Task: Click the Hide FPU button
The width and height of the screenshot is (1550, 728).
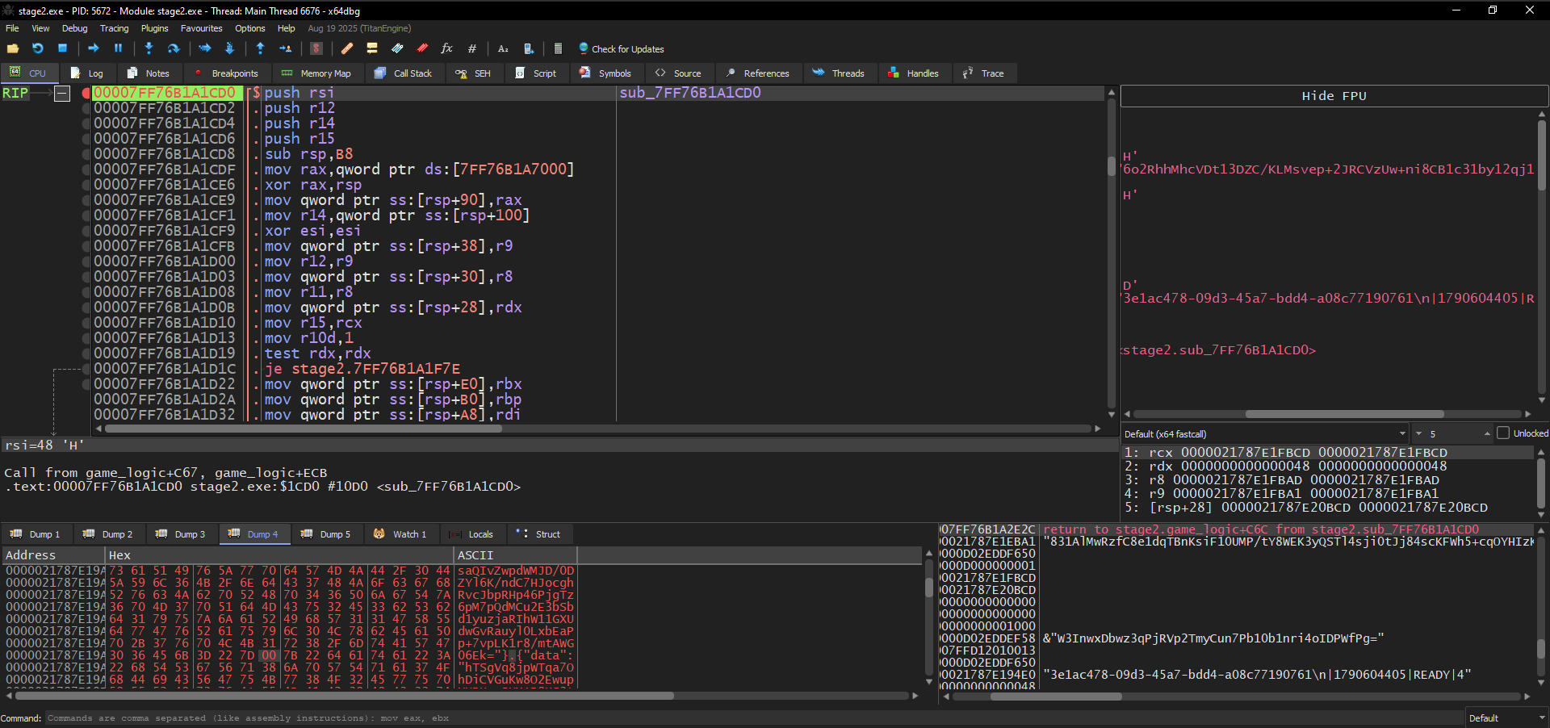Action: click(1334, 96)
